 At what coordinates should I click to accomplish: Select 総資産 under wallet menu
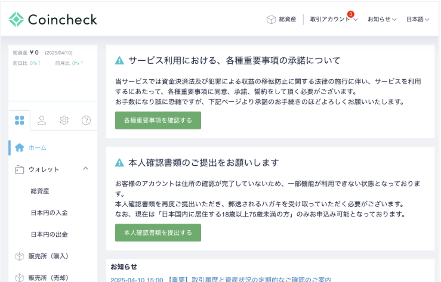click(x=40, y=191)
